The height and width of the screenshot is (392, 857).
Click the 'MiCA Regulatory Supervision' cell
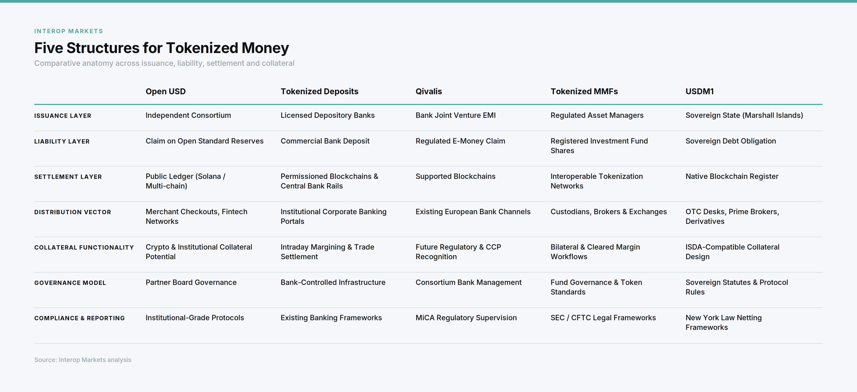tap(466, 318)
